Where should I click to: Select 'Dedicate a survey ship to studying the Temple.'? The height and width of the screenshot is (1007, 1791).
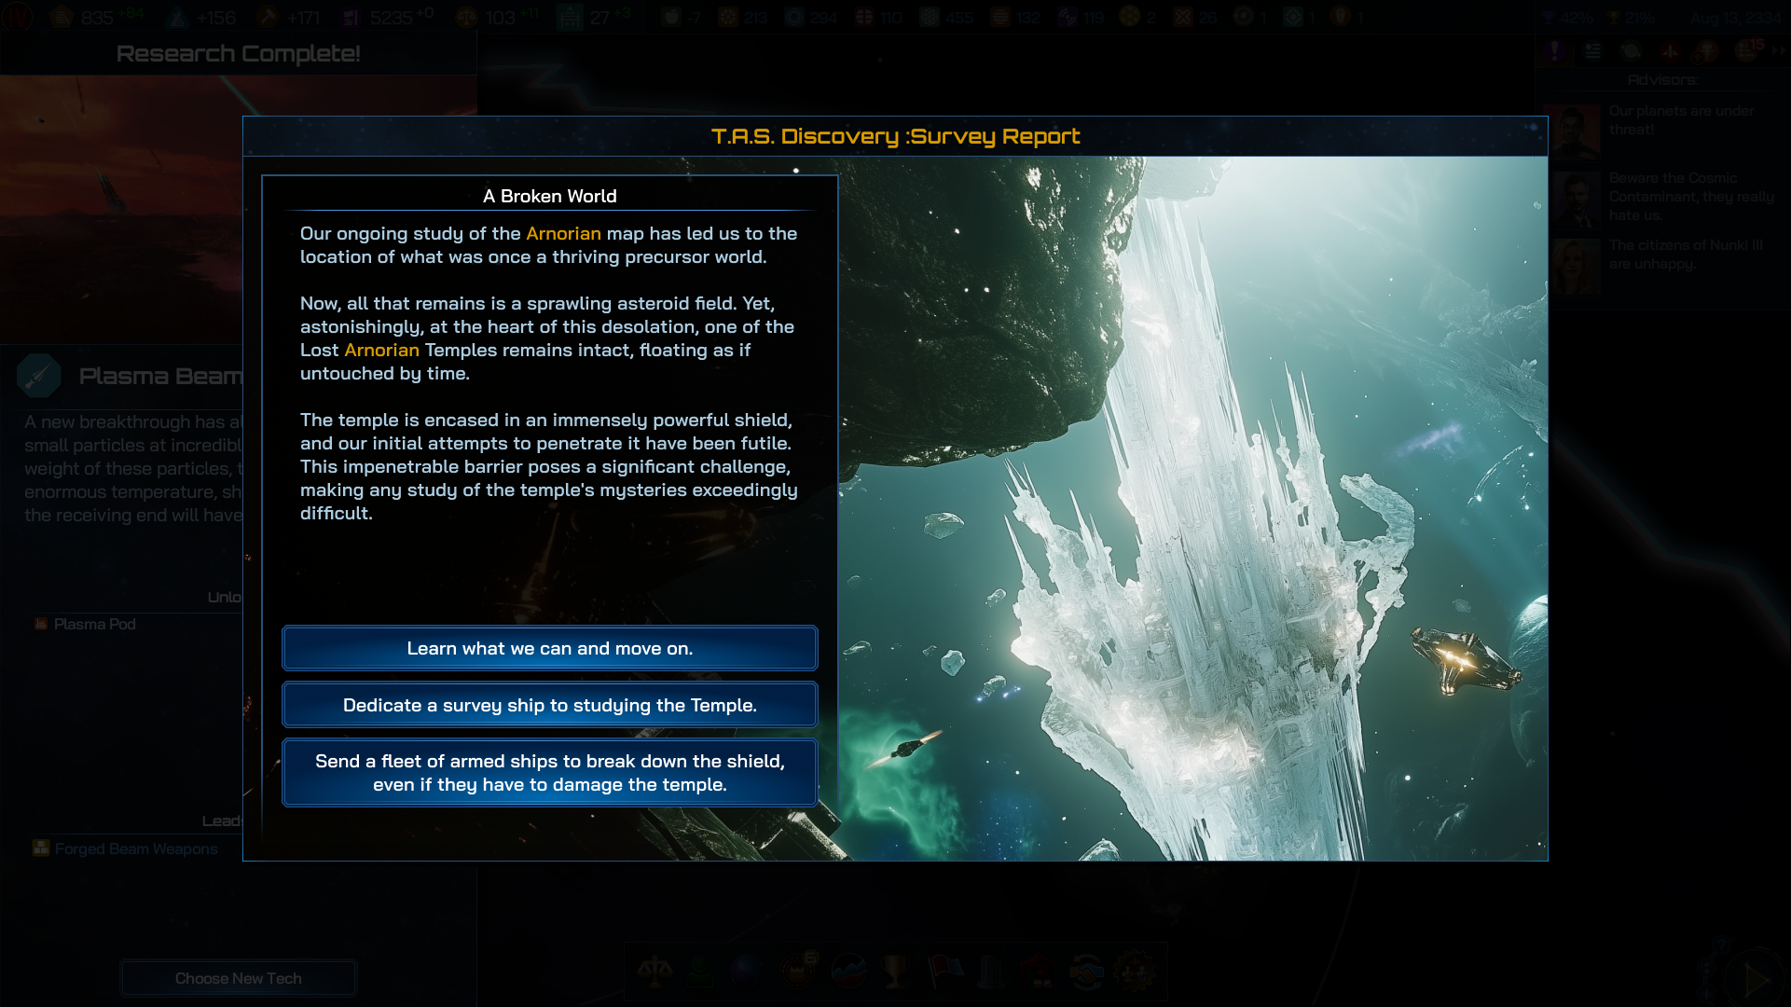549,705
